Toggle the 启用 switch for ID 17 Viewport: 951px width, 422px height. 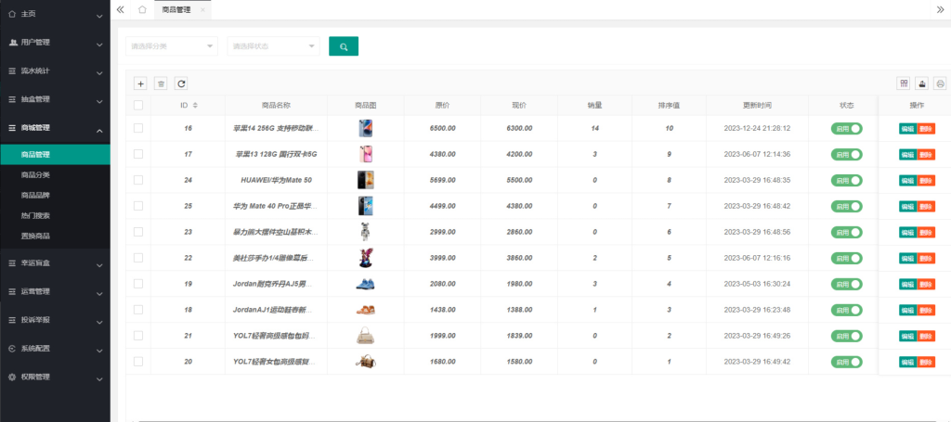pyautogui.click(x=847, y=154)
